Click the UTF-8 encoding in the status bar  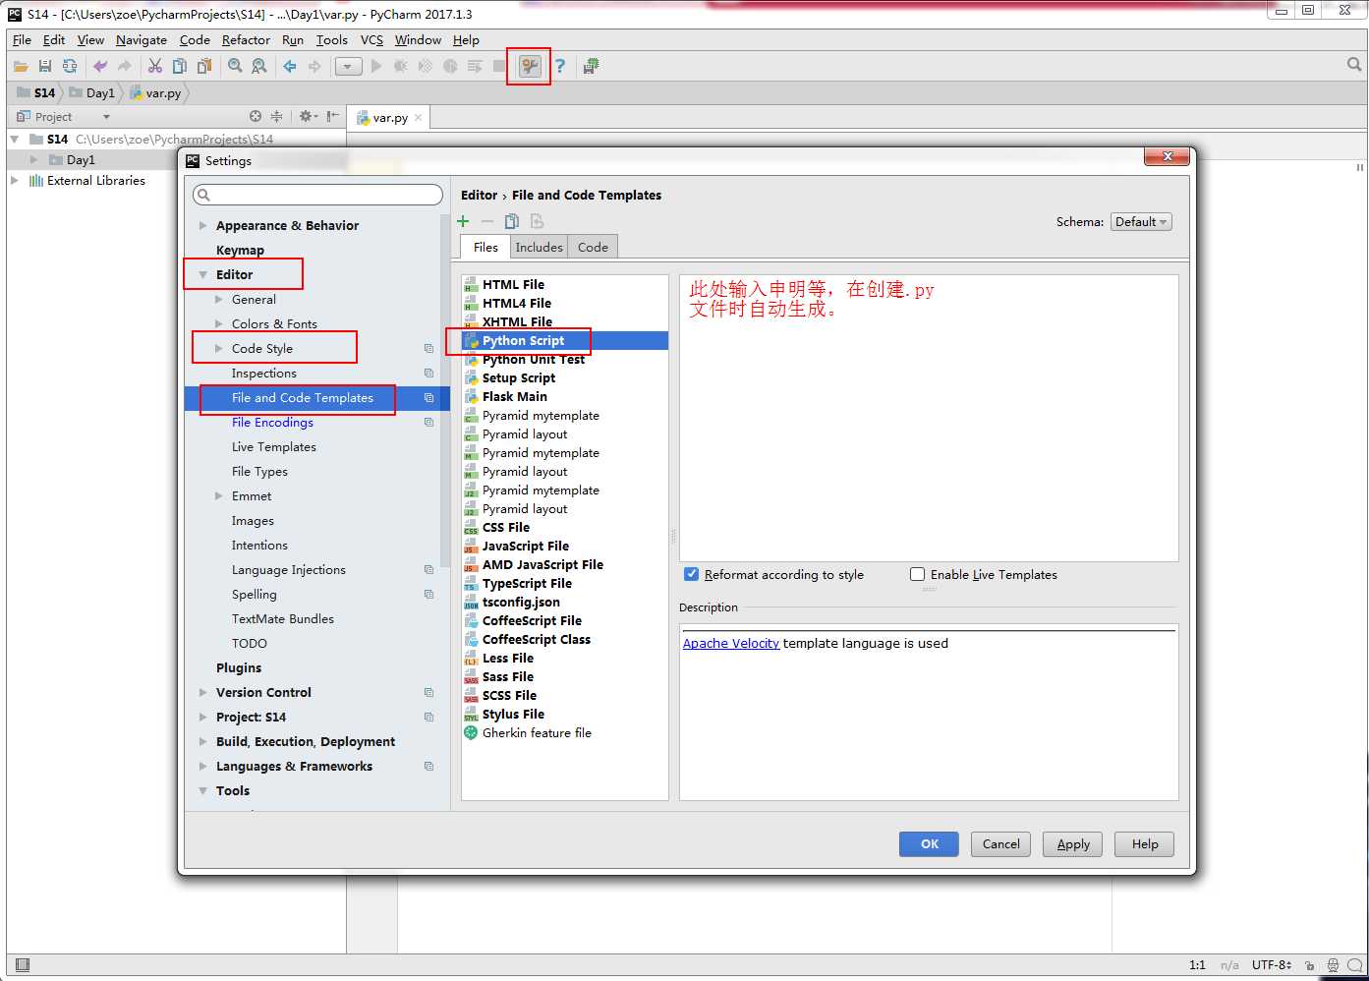1272,965
